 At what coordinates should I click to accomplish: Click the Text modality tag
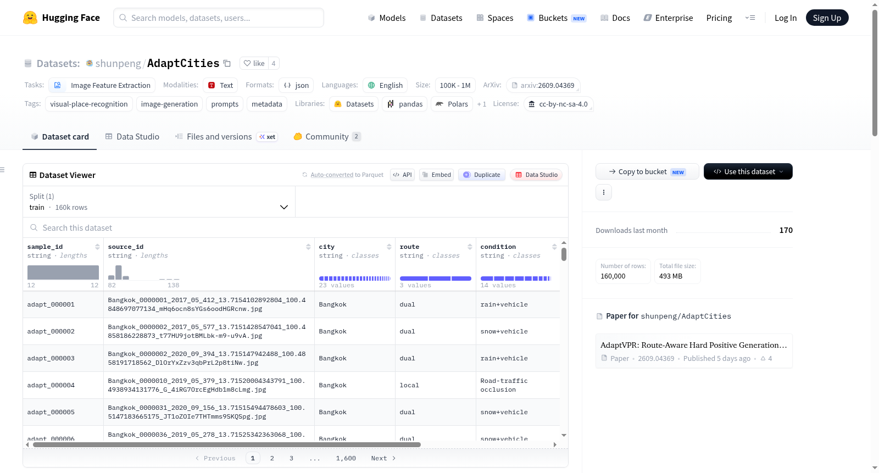[220, 85]
